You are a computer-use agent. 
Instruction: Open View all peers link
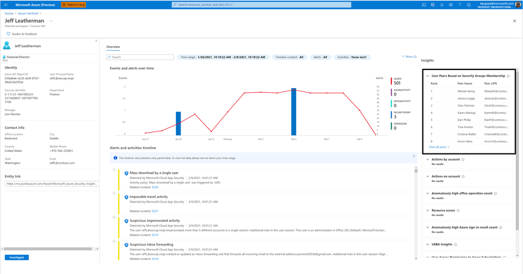(x=439, y=147)
